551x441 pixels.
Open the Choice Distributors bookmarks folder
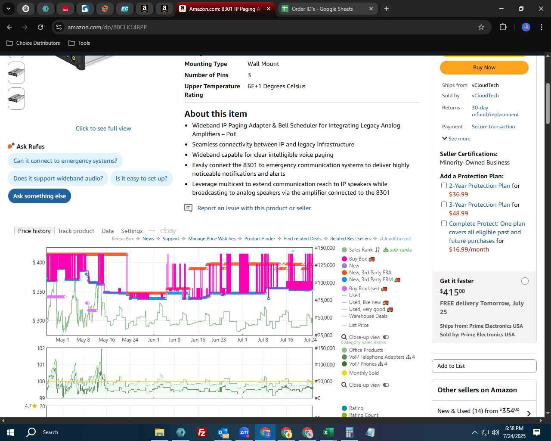tap(33, 43)
